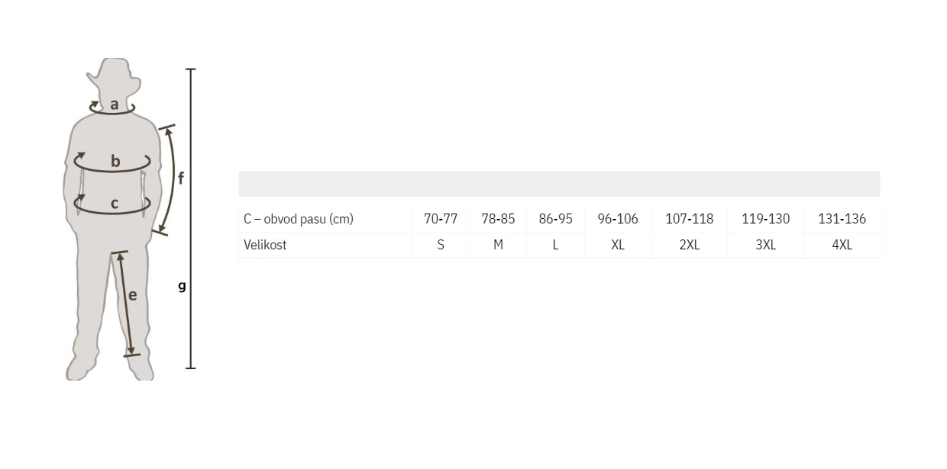Image resolution: width=947 pixels, height=469 pixels.
Task: Click the 70-77 waist range cell
Action: pos(441,219)
